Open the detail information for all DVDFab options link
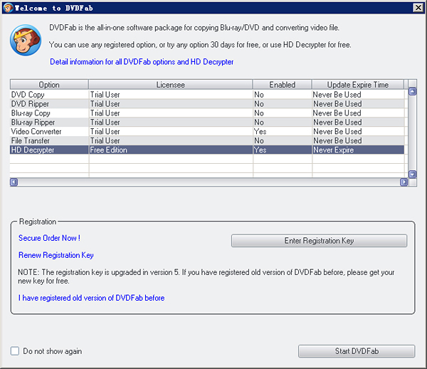The width and height of the screenshot is (427, 369). point(142,62)
